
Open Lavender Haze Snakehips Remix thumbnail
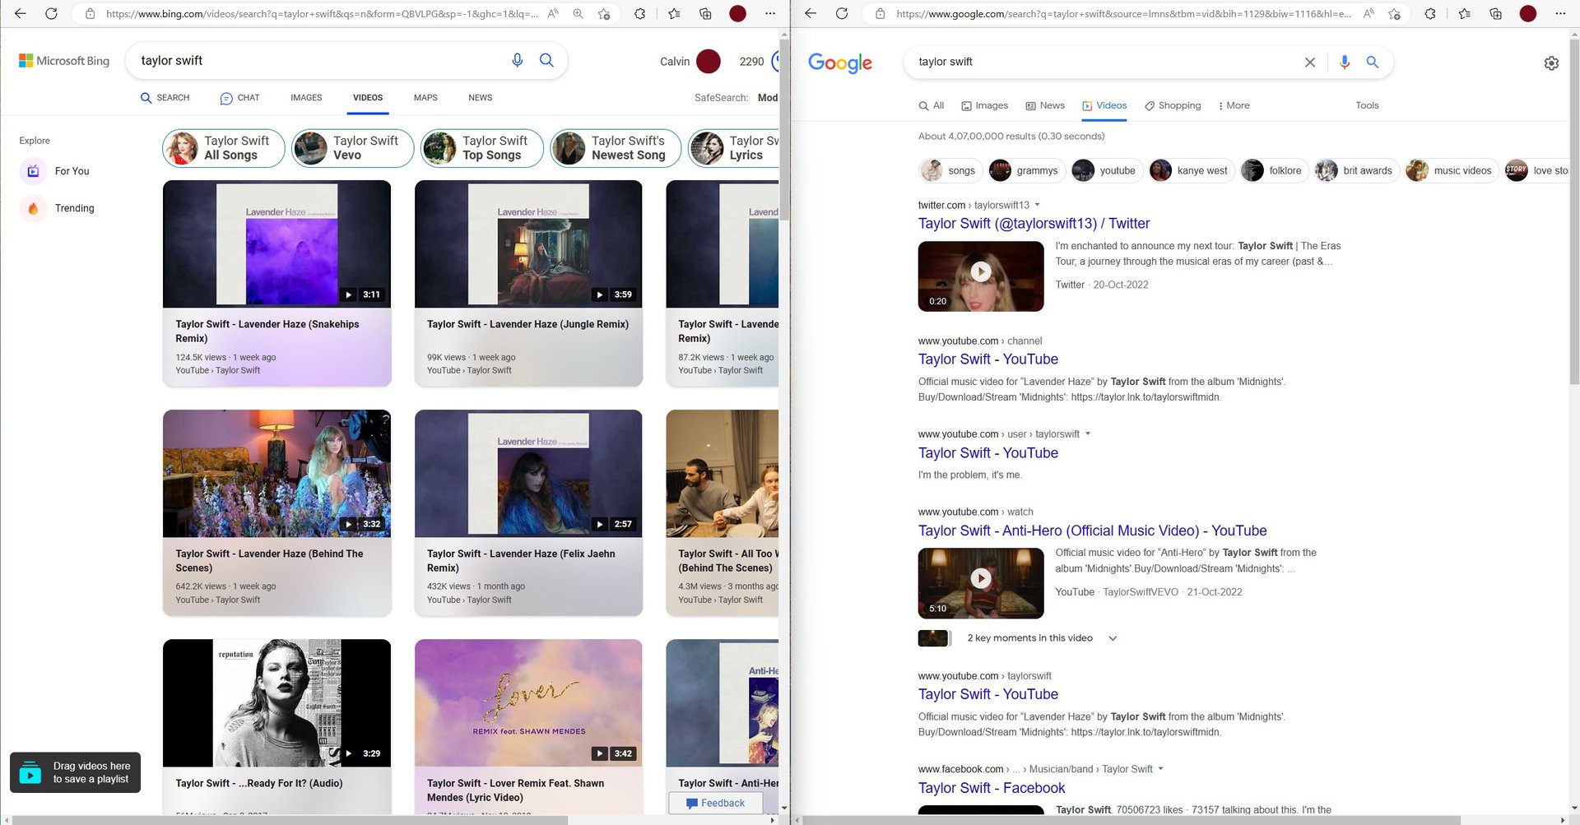[276, 244]
